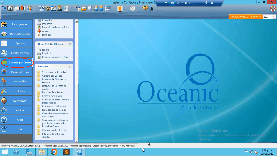Click the yellow question mark help toolbar icon

(145, 8)
